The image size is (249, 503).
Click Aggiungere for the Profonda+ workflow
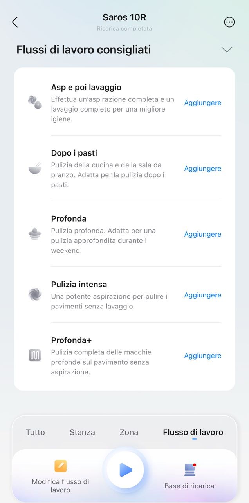pyautogui.click(x=203, y=356)
